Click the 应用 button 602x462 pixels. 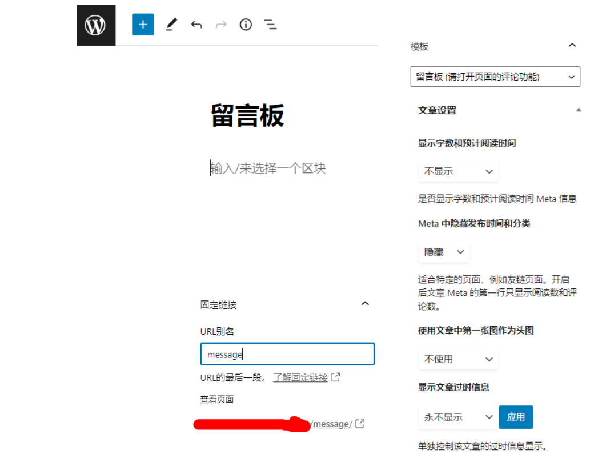click(x=516, y=417)
